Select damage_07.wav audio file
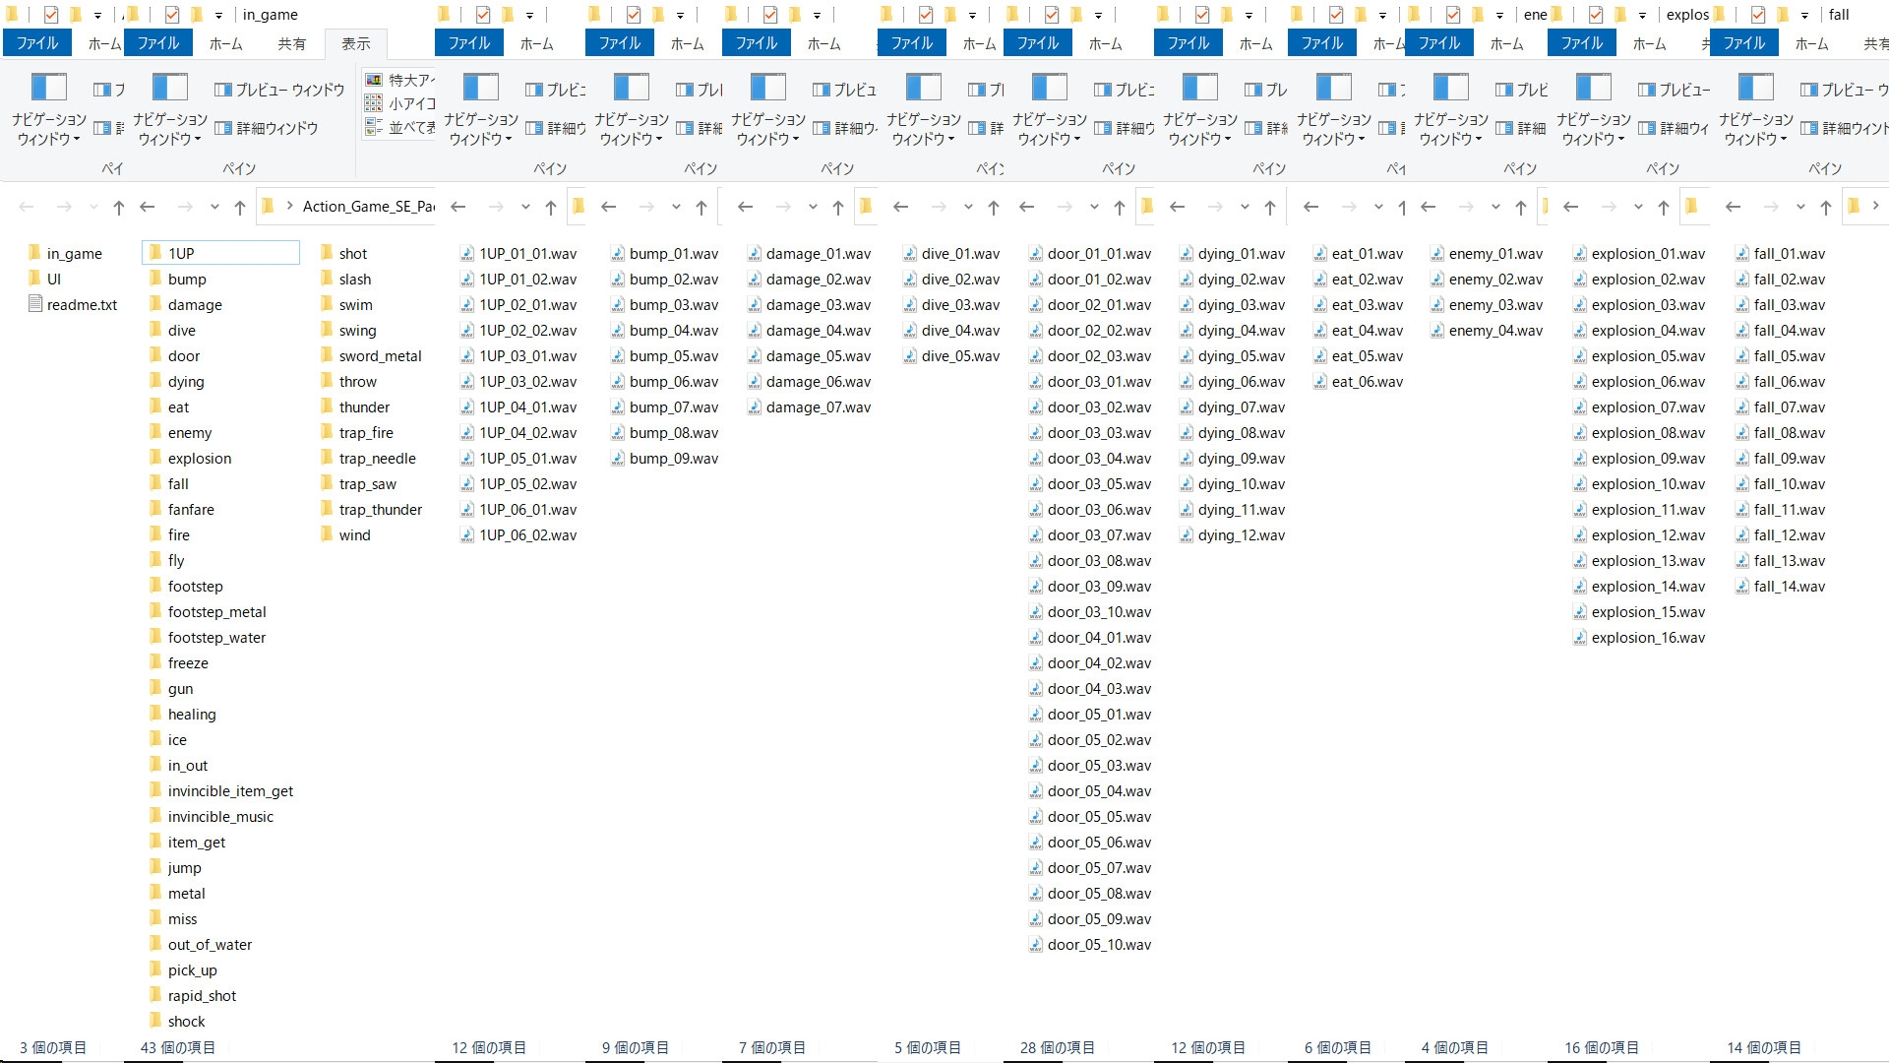Image resolution: width=1889 pixels, height=1063 pixels. (x=809, y=406)
